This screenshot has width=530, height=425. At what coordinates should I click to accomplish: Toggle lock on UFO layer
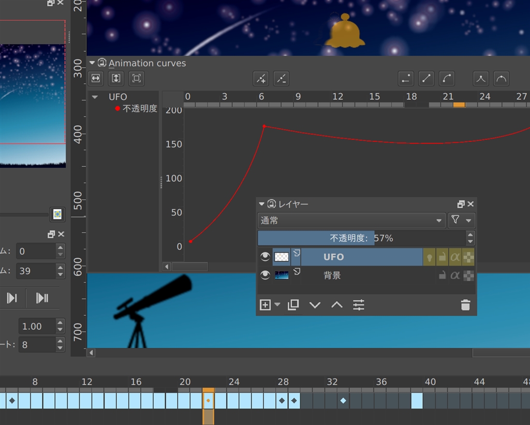coord(442,257)
